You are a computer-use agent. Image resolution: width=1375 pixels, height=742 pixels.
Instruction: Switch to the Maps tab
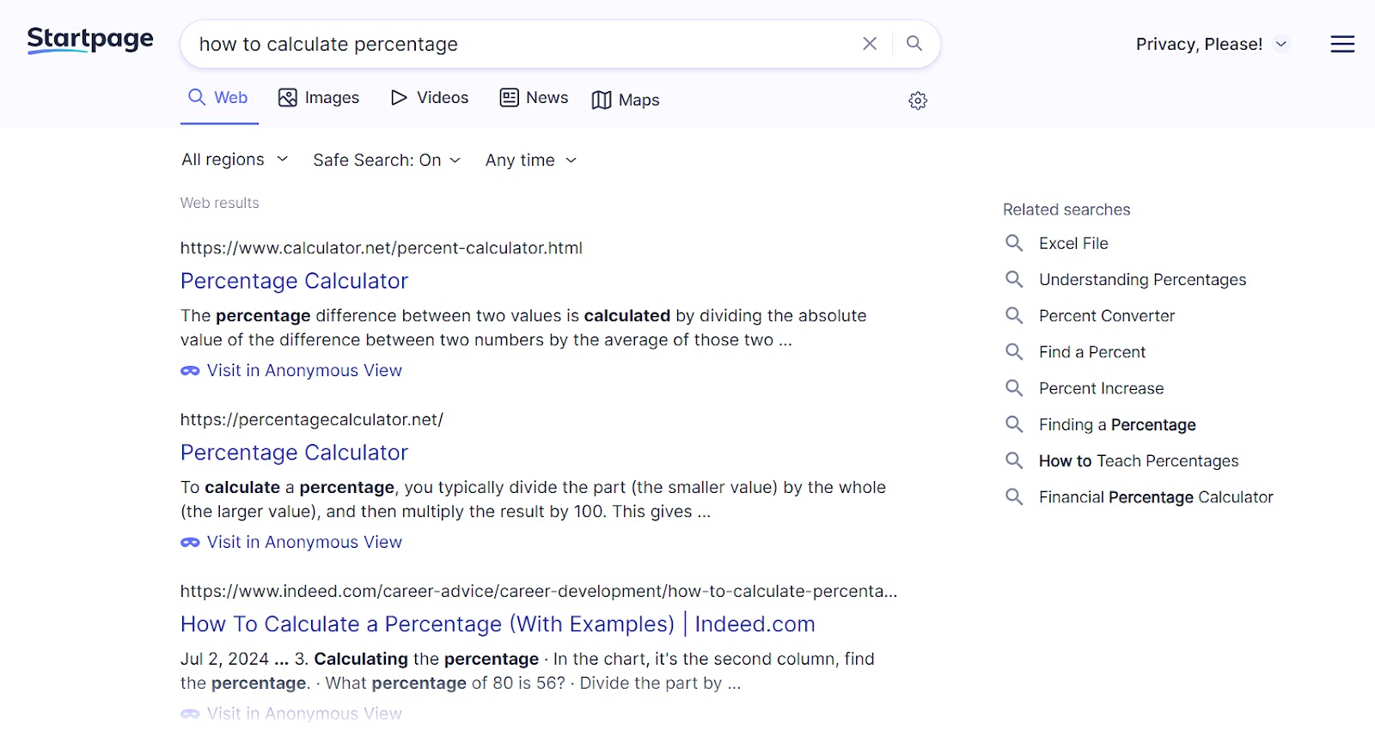tap(626, 100)
